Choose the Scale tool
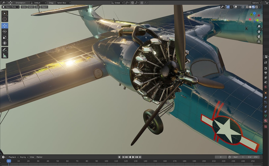The image size is (269, 166). pyautogui.click(x=5, y=37)
